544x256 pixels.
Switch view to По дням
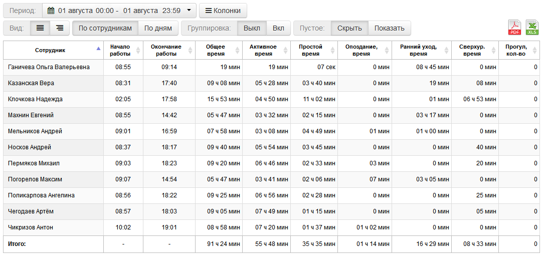point(158,28)
